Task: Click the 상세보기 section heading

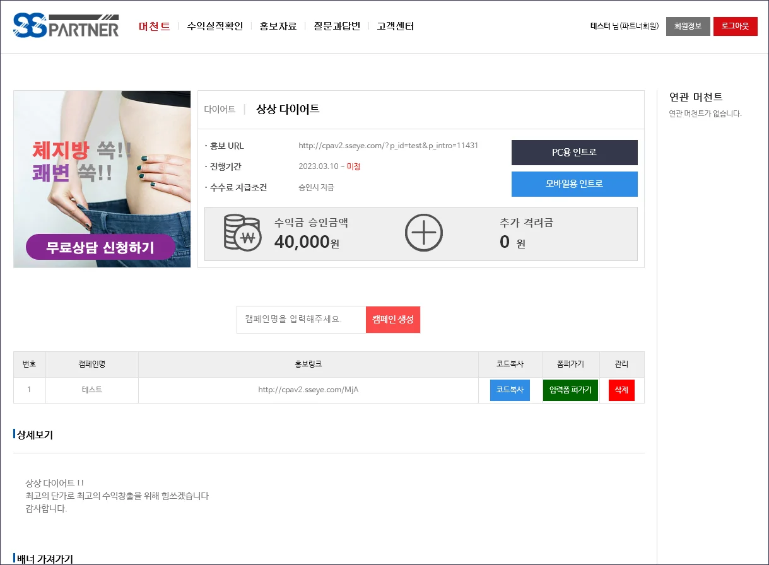Action: [x=35, y=435]
